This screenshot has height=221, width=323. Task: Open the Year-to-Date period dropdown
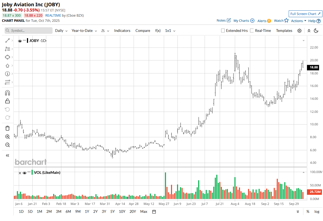[84, 31]
